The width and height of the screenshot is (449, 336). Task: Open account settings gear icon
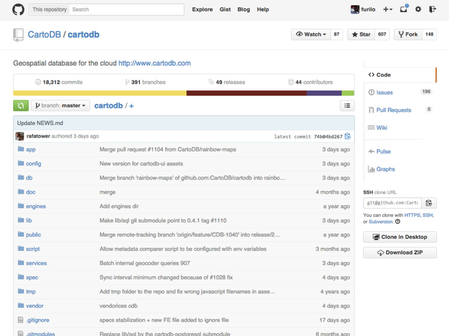pyautogui.click(x=418, y=10)
